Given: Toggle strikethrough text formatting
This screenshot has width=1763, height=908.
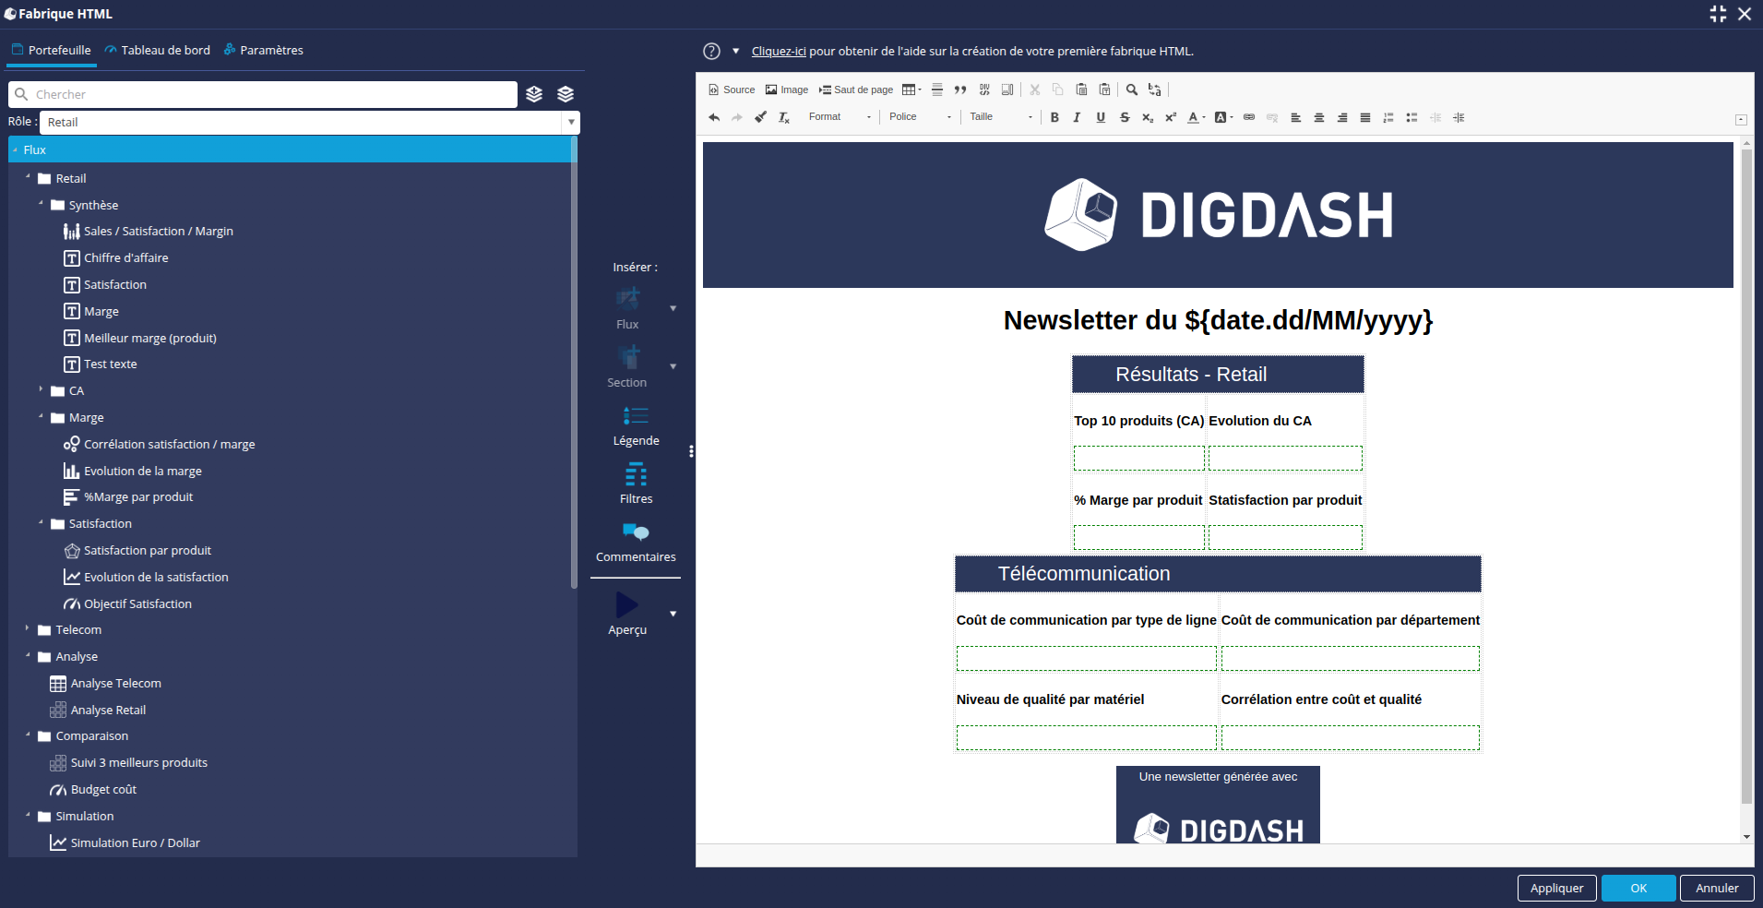Looking at the screenshot, I should pyautogui.click(x=1124, y=117).
